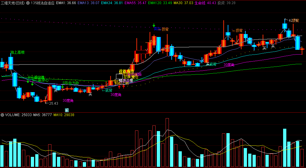Click the 独上高楼 signal label
The width and height of the screenshot is (306, 168).
18,52
